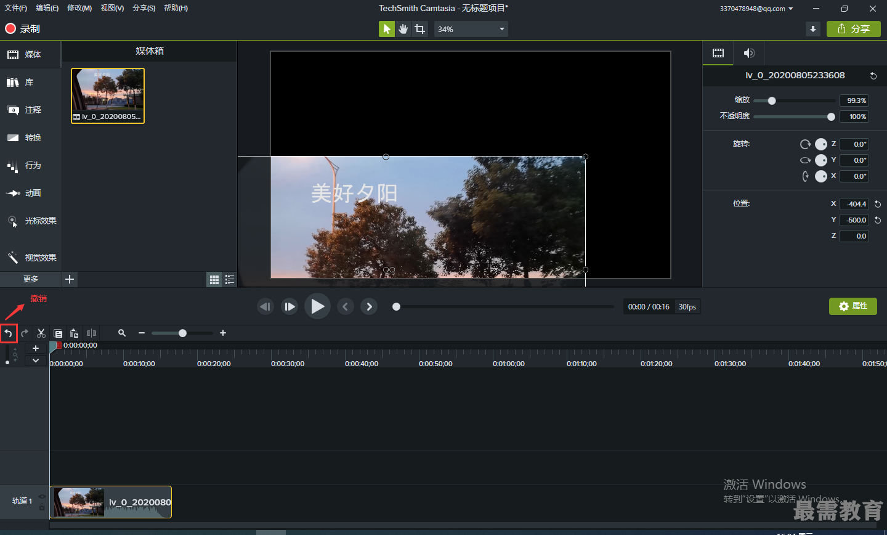
Task: Zoom out the timeline with minus
Action: tap(142, 333)
